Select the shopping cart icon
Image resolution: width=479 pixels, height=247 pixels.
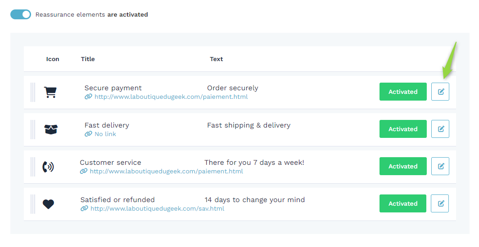(50, 92)
